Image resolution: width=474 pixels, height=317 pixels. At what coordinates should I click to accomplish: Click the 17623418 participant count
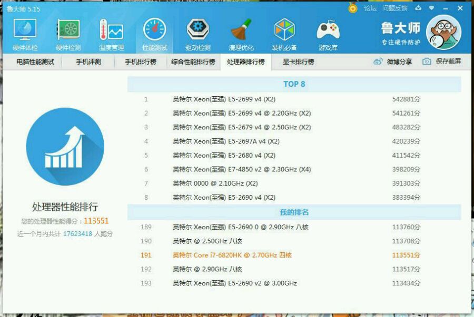click(x=78, y=234)
